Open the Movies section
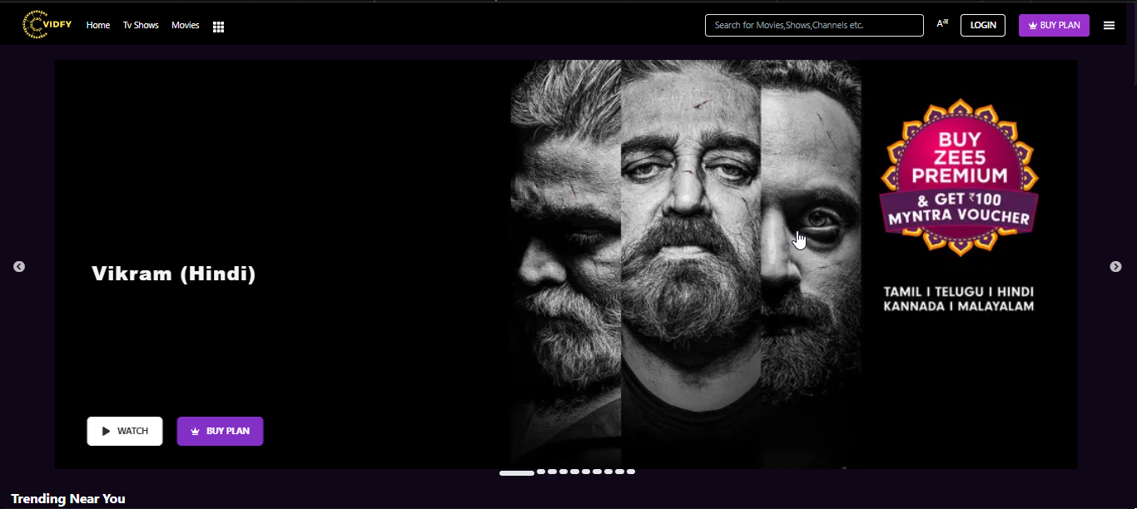The height and width of the screenshot is (509, 1137). (x=186, y=26)
